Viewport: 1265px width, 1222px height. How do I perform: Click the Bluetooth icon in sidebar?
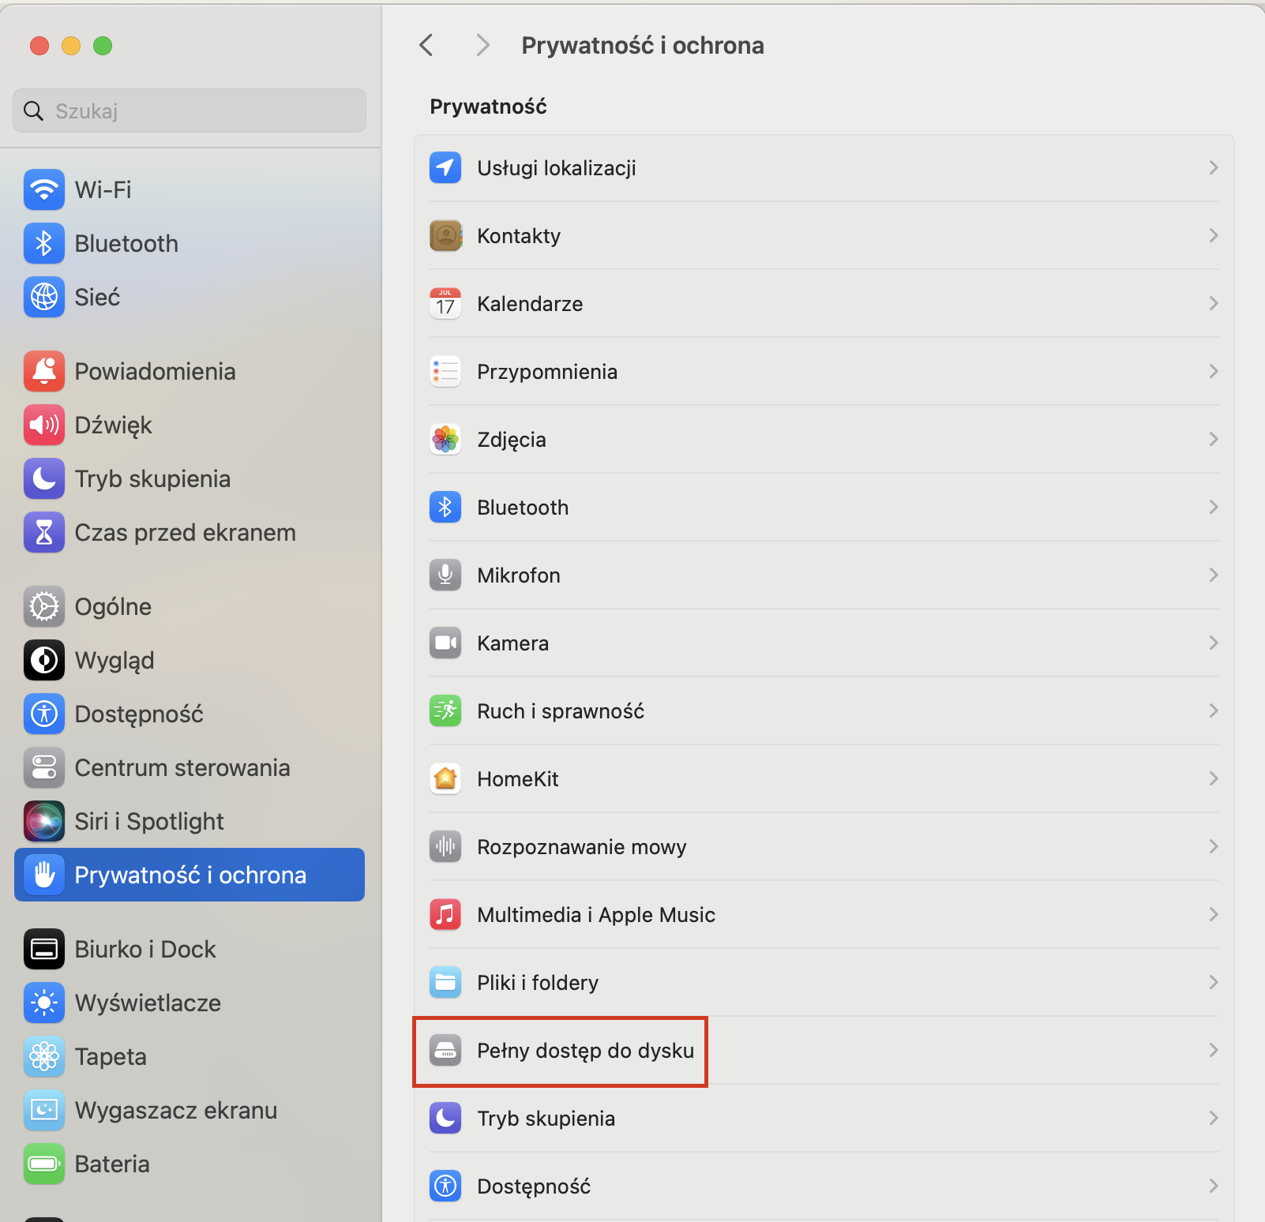tap(44, 243)
